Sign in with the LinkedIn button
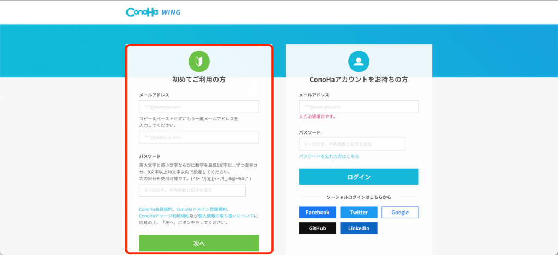The height and width of the screenshot is (255, 558). tap(359, 228)
